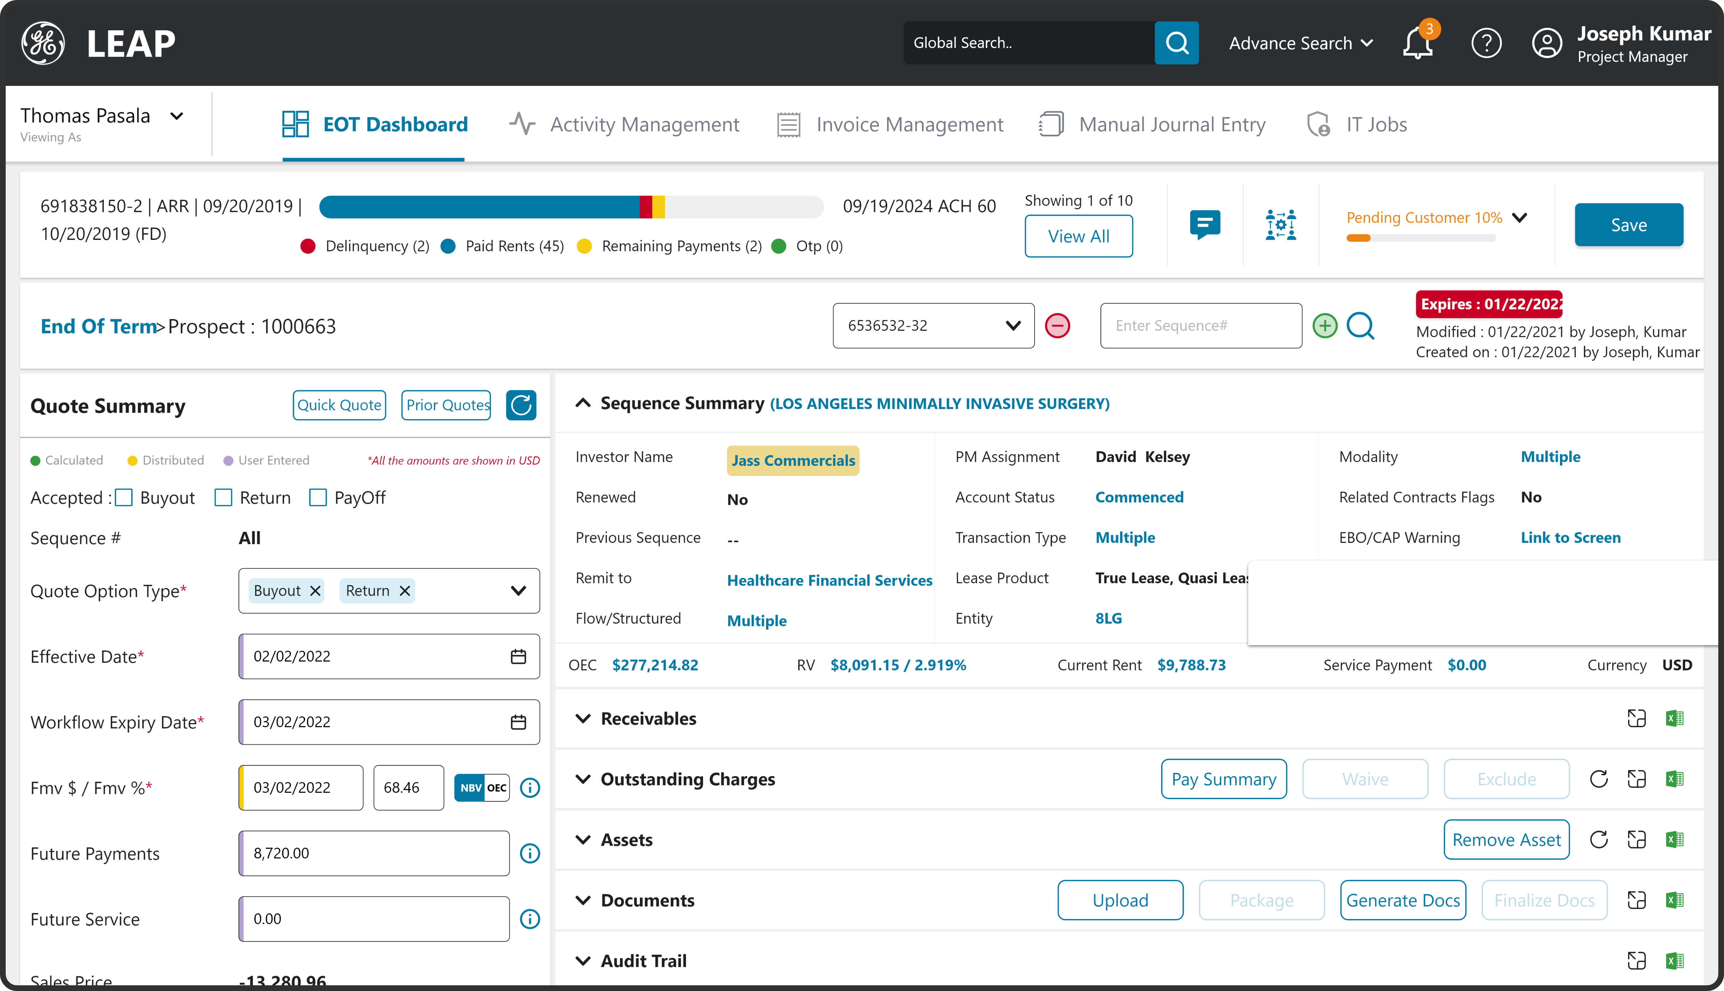Refresh the Outstanding Charges section

click(x=1599, y=779)
